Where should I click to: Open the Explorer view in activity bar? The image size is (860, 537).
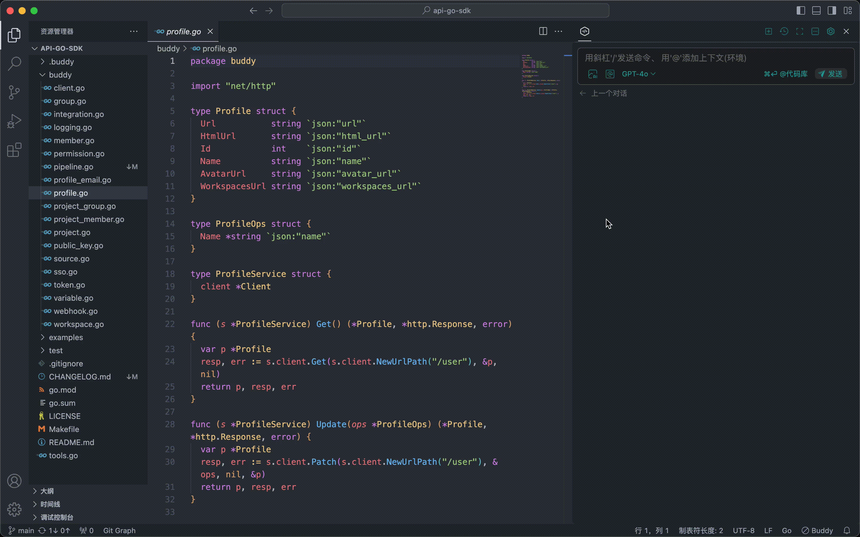[14, 35]
